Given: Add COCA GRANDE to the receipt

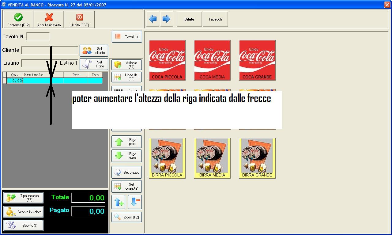Looking at the screenshot, I should (x=257, y=60).
